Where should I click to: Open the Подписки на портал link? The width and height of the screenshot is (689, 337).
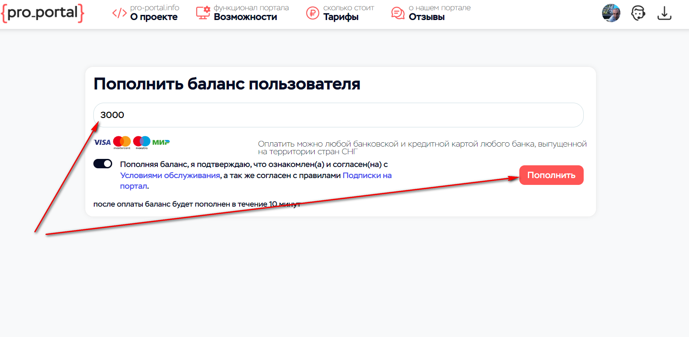[367, 176]
